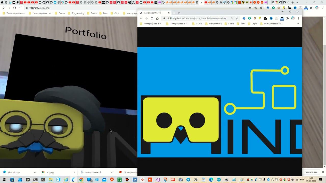The width and height of the screenshot is (326, 183).
Task: Open tab search dropdown in back window
Action: (297, 3)
